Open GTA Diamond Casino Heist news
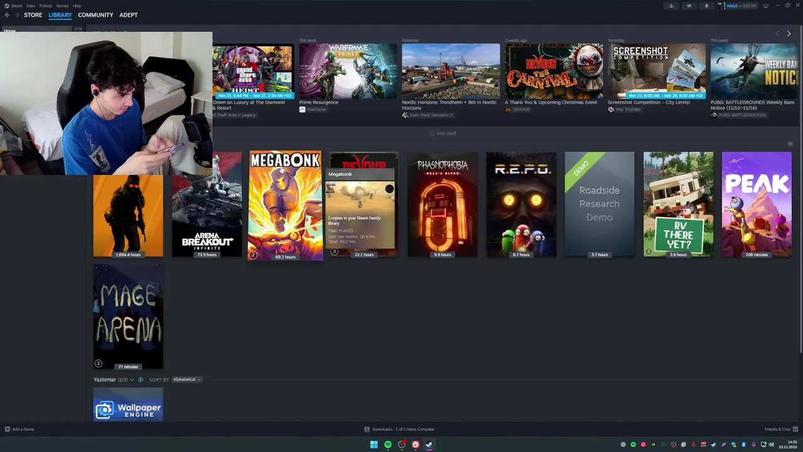This screenshot has height=452, width=803. (252, 72)
